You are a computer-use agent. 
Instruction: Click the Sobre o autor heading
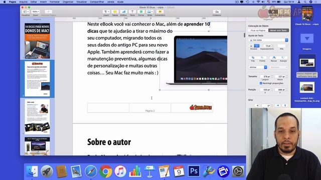pos(109,142)
